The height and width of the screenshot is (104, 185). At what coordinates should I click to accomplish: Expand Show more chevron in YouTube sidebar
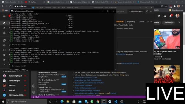pos(4,64)
